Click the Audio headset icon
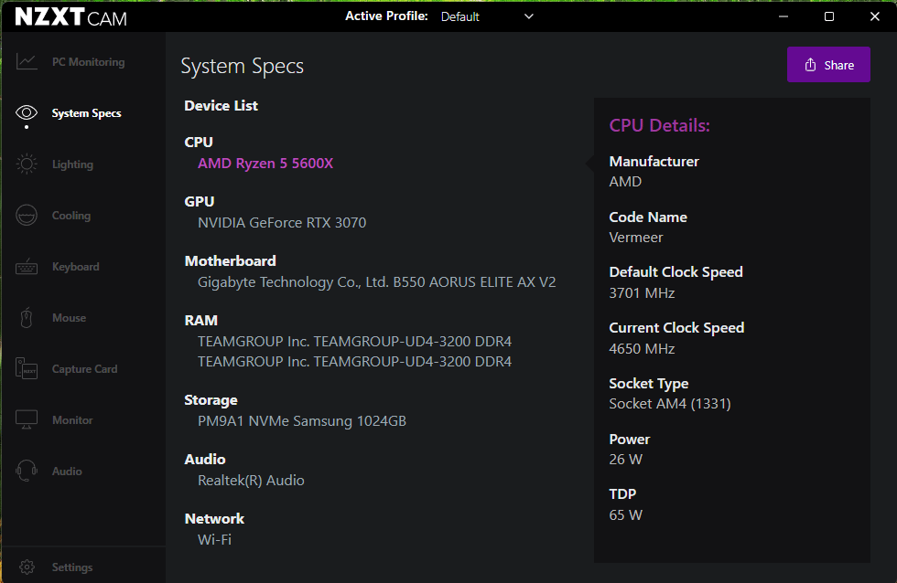The height and width of the screenshot is (583, 897). tap(27, 472)
